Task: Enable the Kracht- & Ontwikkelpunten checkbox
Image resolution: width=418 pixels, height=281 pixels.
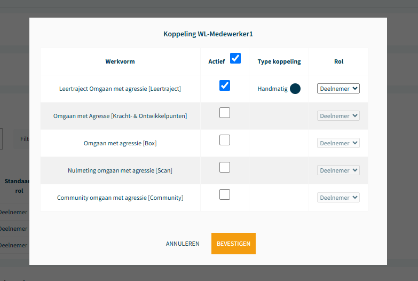Action: pos(225,113)
